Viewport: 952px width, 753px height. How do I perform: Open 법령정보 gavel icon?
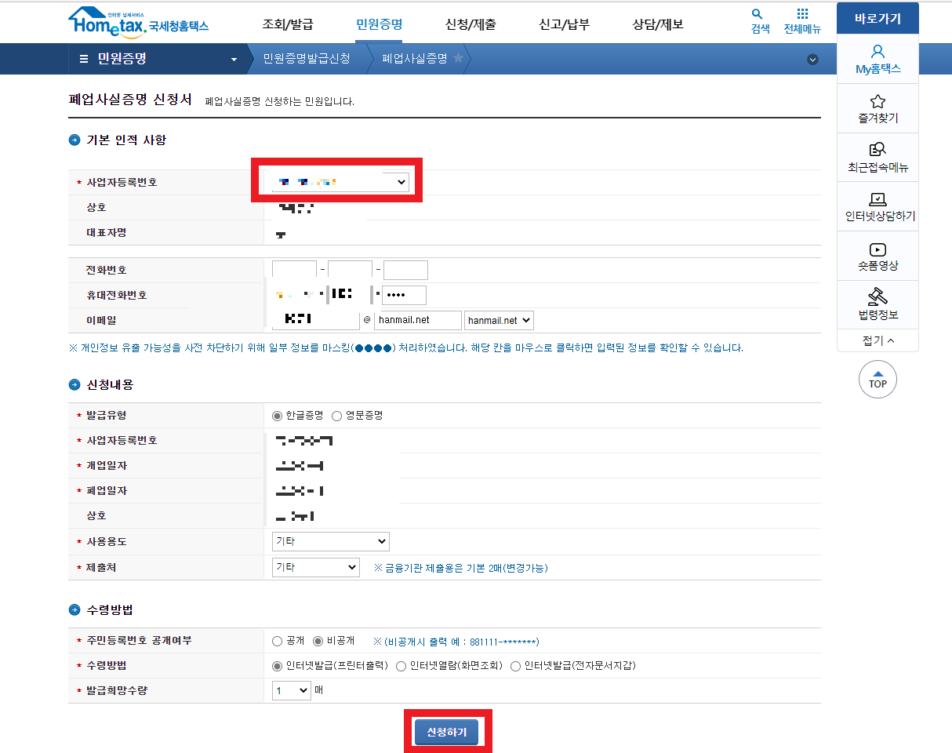pyautogui.click(x=878, y=296)
